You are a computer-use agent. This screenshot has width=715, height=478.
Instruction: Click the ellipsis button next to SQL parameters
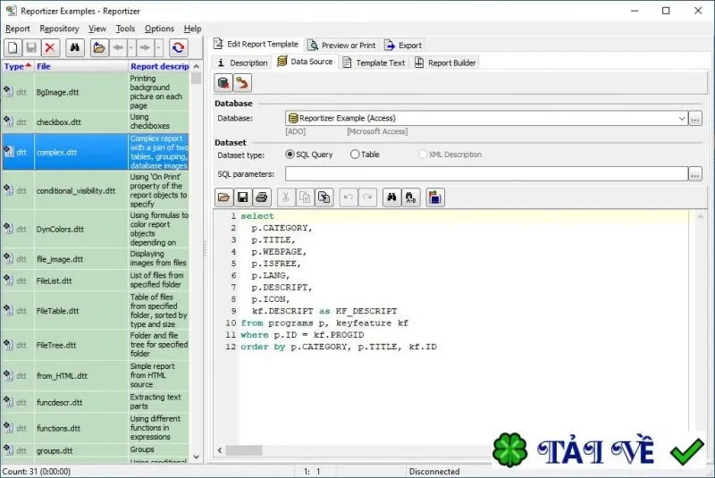(x=695, y=174)
